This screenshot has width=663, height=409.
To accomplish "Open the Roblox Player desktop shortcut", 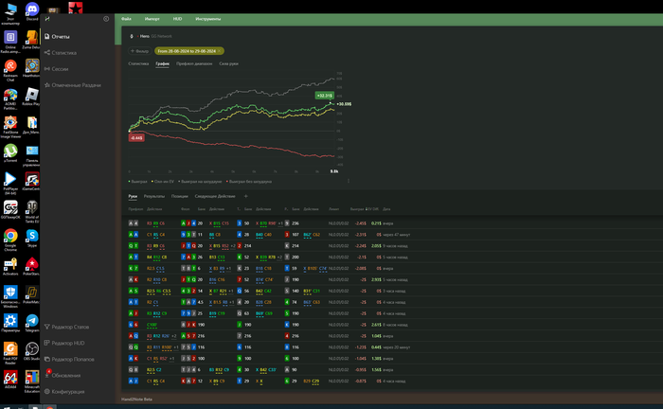I will pos(32,97).
